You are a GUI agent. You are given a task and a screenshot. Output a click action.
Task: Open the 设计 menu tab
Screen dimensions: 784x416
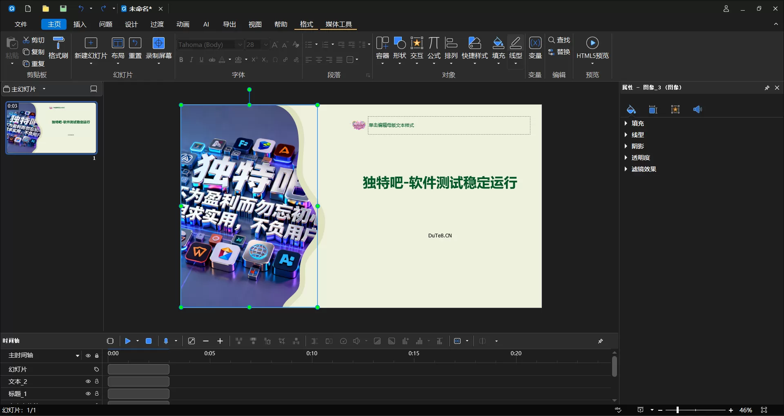[x=131, y=24]
